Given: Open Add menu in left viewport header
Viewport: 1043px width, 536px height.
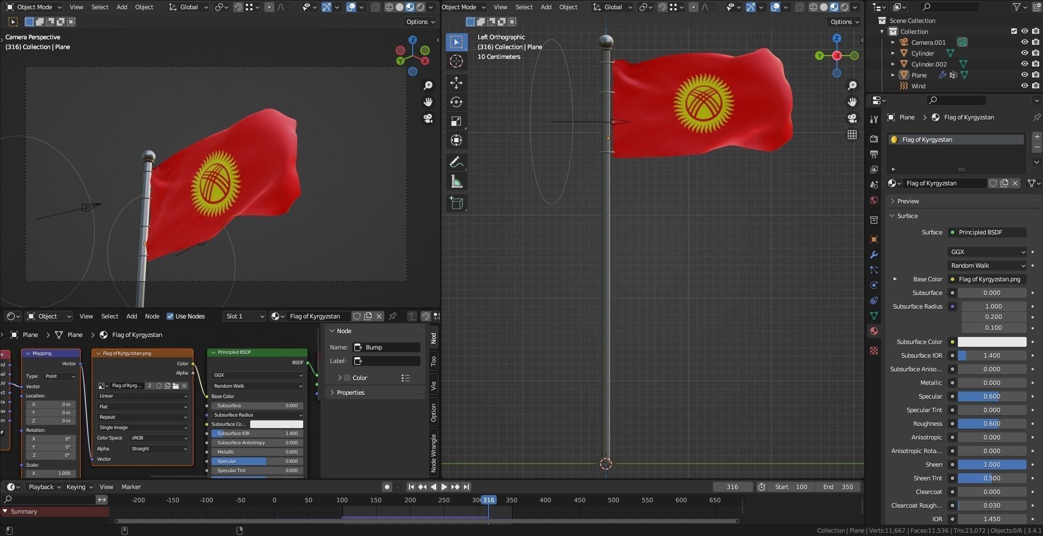Looking at the screenshot, I should pos(122,7).
